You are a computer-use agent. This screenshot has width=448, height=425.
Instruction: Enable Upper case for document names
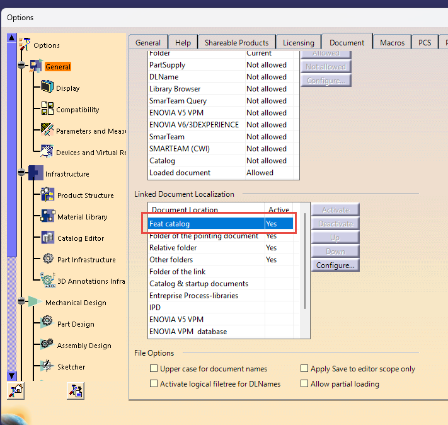[154, 368]
